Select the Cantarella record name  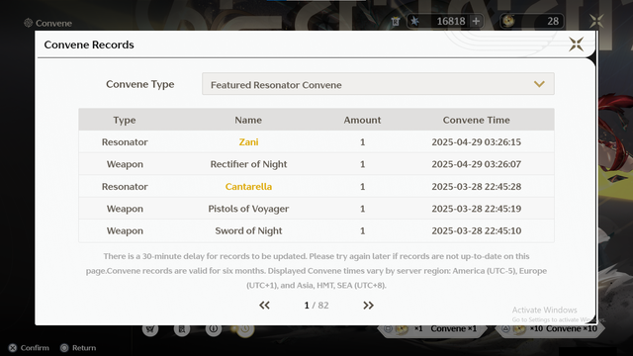(248, 187)
